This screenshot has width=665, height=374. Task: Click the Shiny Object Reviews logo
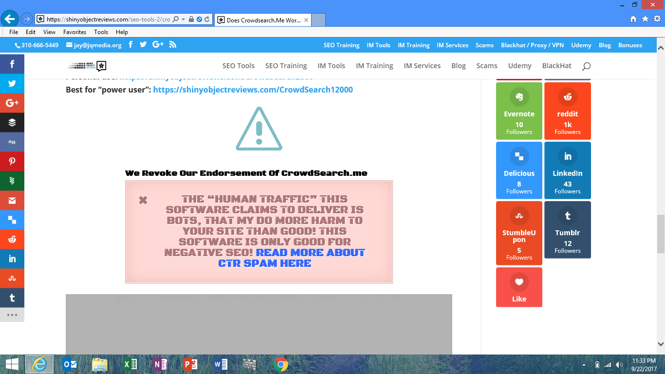click(x=87, y=66)
